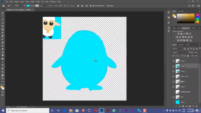
Task: Select the Horizontal Type tool
Action: [x=3, y=65]
